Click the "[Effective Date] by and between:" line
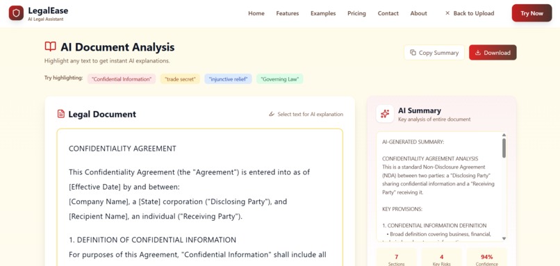The width and height of the screenshot is (560, 266). click(124, 187)
